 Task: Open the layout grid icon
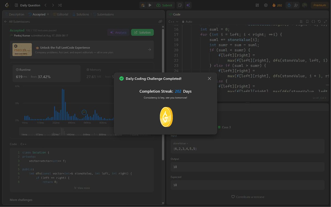[257, 5]
